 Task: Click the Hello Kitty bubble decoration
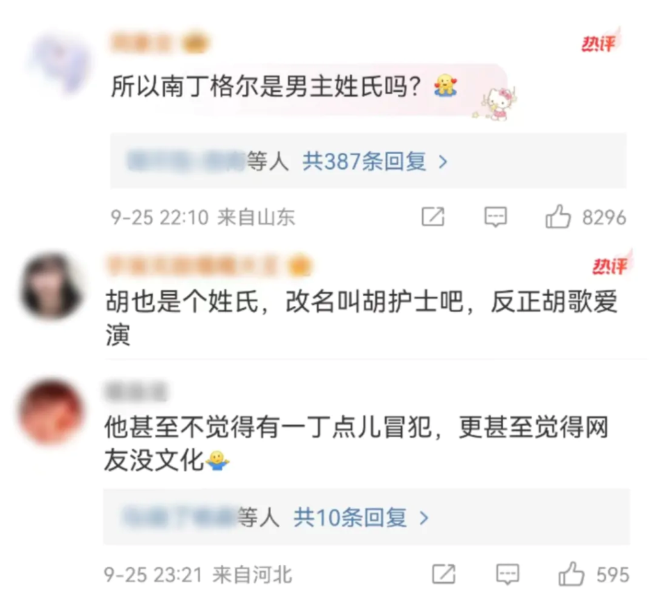[x=496, y=104]
